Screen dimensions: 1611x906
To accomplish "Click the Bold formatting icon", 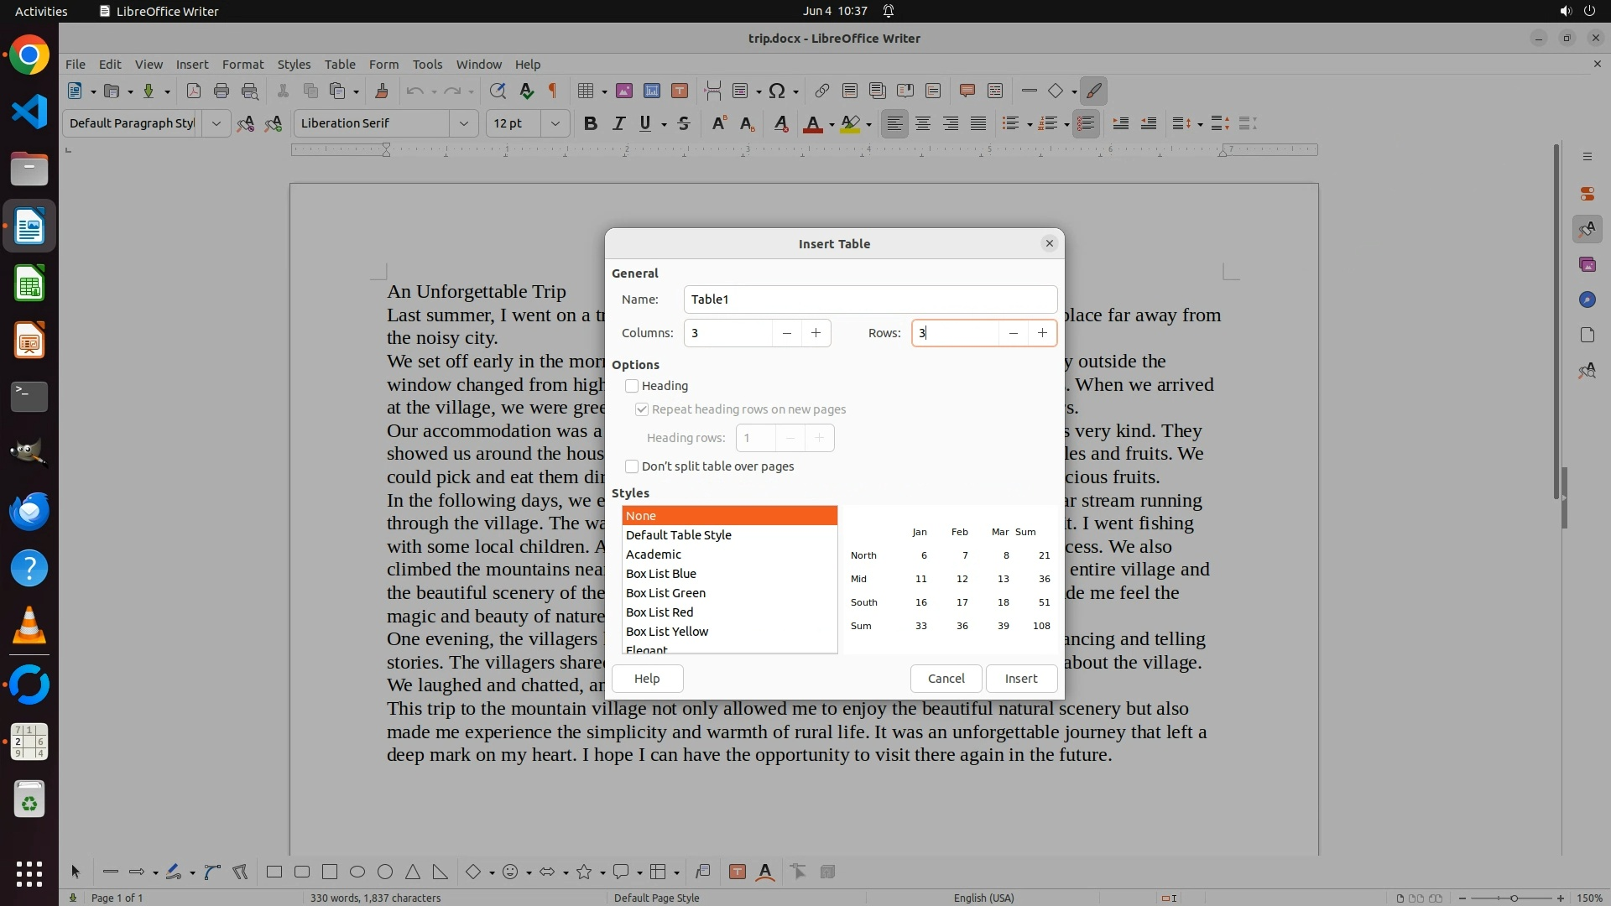I will 591,124.
